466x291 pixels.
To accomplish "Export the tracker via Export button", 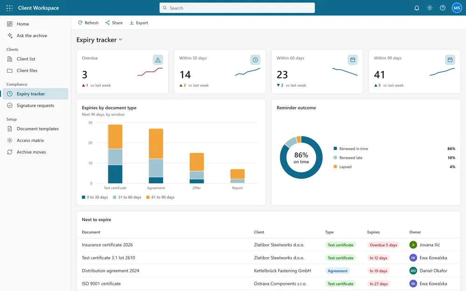I will [x=139, y=23].
